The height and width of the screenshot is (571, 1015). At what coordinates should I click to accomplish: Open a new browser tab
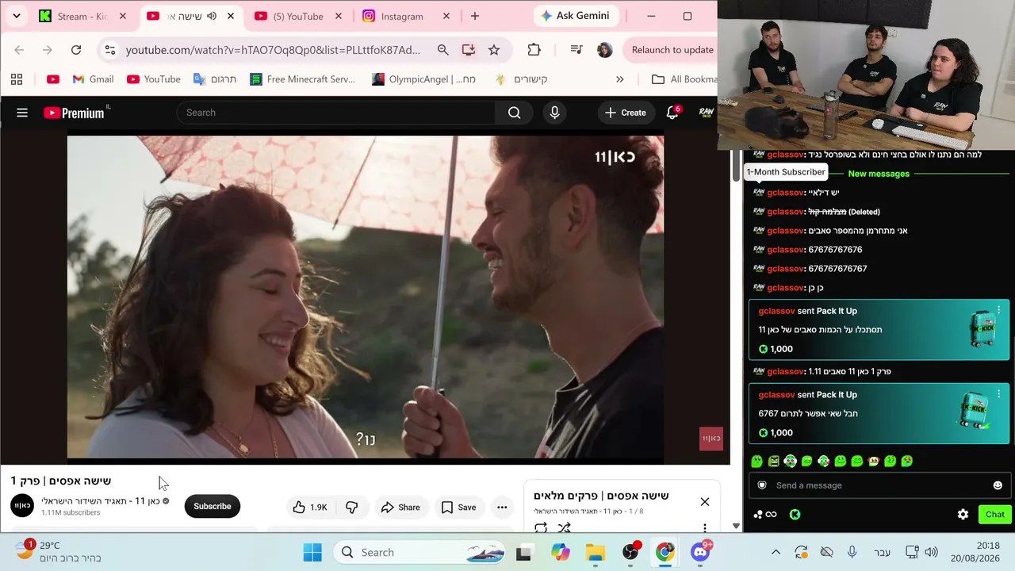(475, 16)
